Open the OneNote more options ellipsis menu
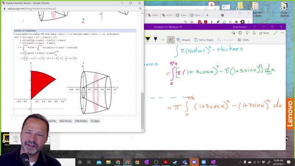295x166 pixels. [x=282, y=33]
